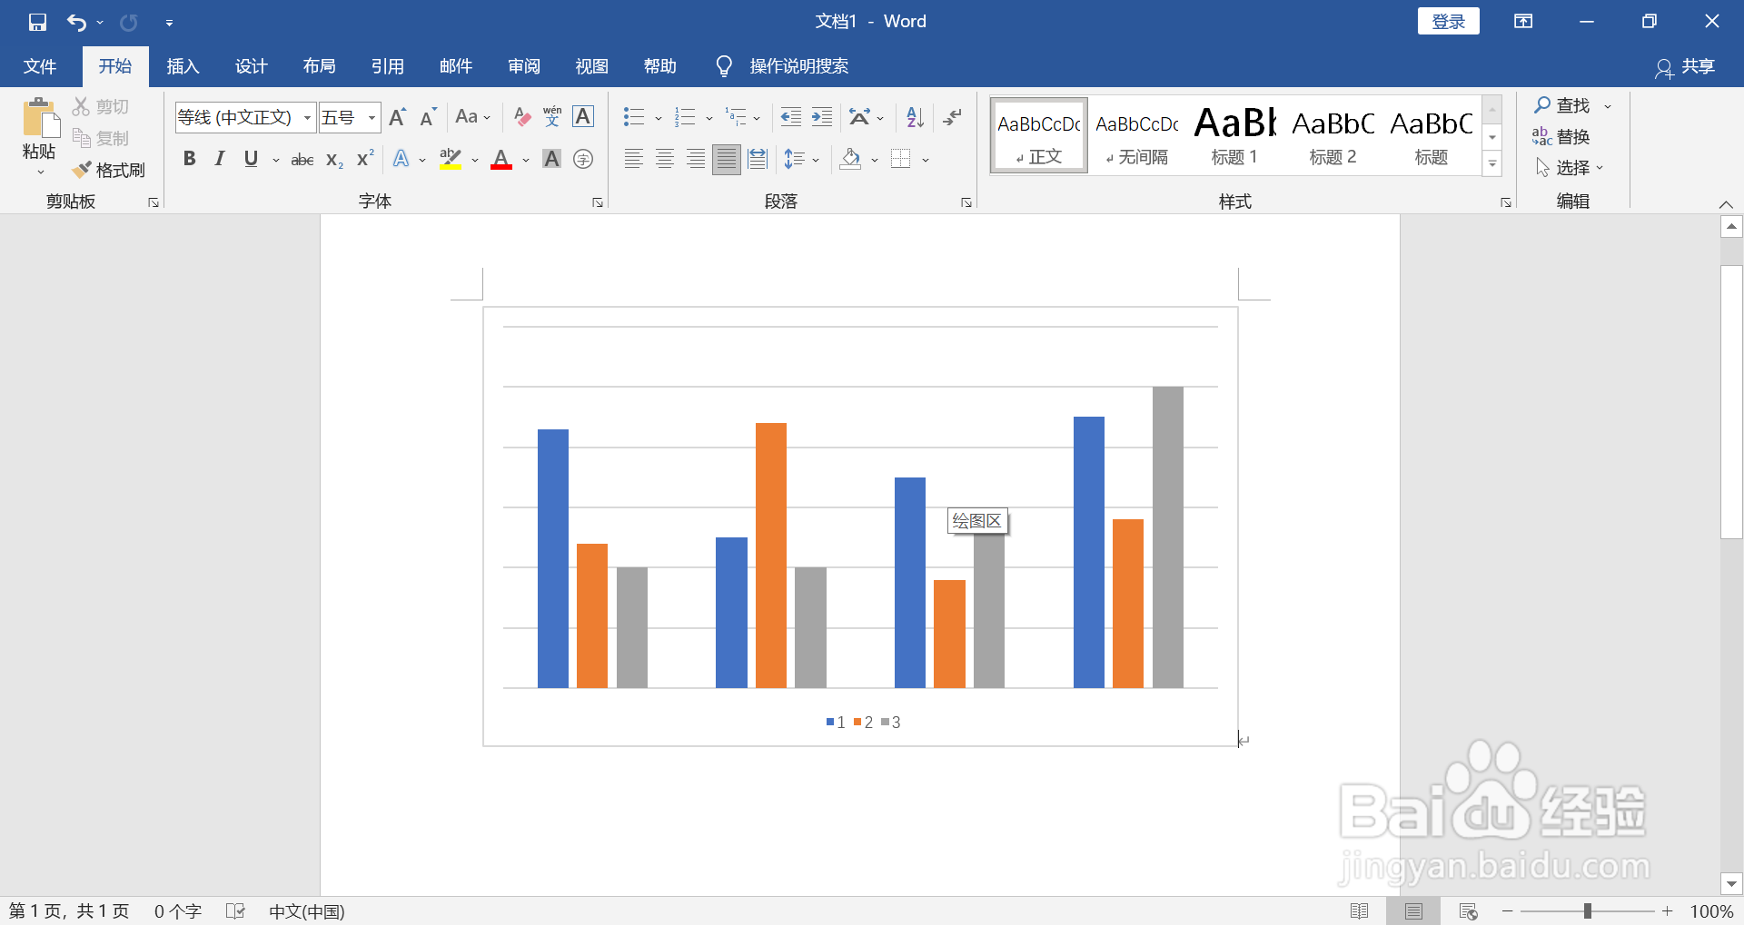Viewport: 1744px width, 925px height.
Task: Align text to the left
Action: [x=634, y=160]
